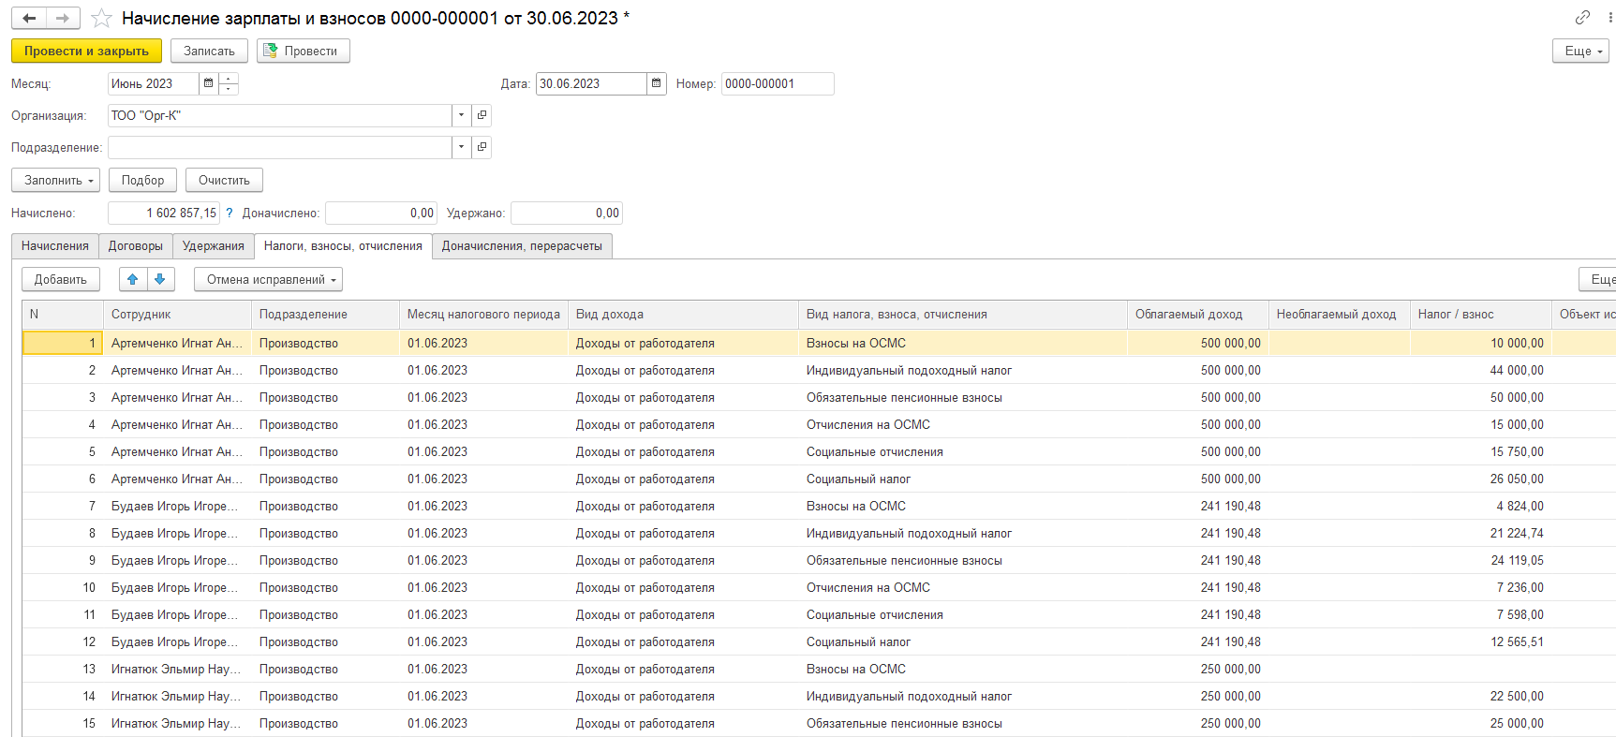The width and height of the screenshot is (1616, 737).
Task: Move row down with blue arrow
Action: coord(160,279)
